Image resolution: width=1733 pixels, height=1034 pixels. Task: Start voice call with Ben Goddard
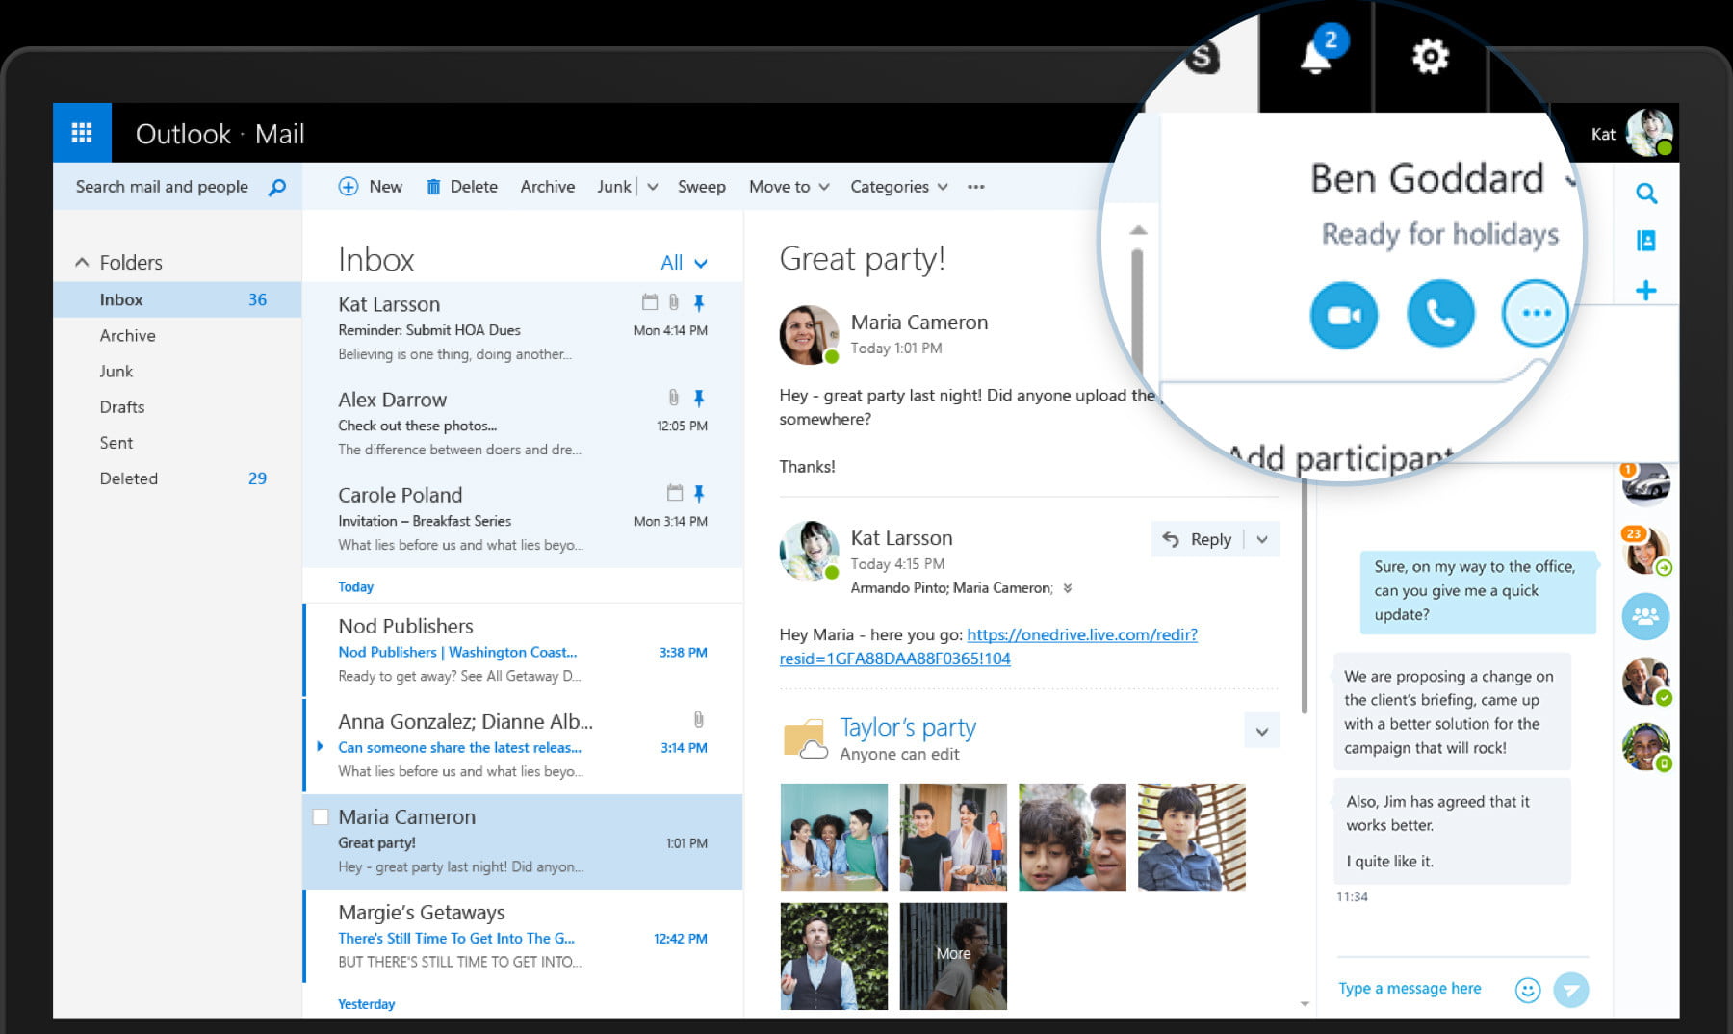1440,314
